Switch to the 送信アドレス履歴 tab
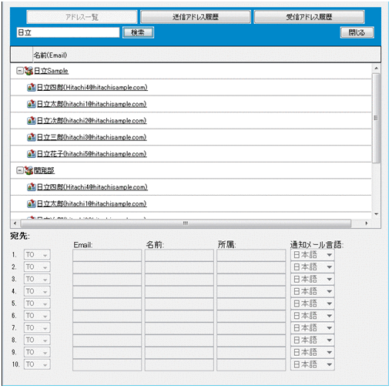Screen dimensions: 392x389 196,17
